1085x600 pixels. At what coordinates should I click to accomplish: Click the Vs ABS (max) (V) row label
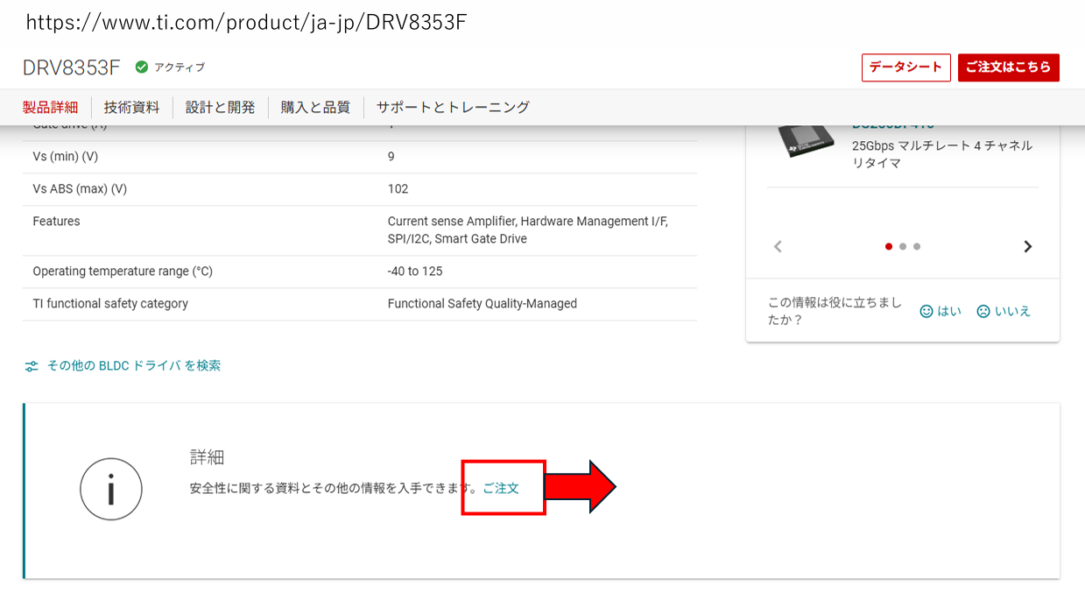(x=80, y=189)
